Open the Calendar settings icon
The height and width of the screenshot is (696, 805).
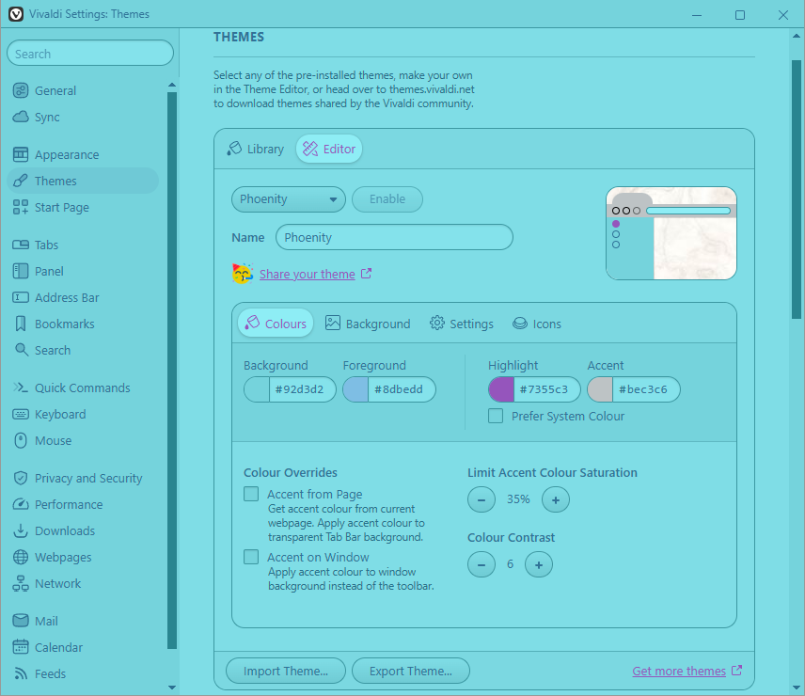point(21,647)
